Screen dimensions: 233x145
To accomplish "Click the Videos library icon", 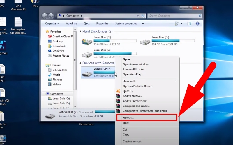I will [x=50, y=84].
